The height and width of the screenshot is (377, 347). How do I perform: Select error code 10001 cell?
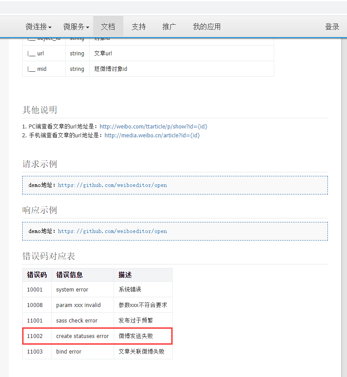[35, 290]
